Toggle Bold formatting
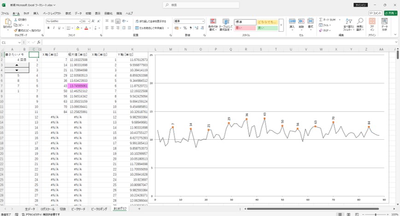 click(x=48, y=28)
